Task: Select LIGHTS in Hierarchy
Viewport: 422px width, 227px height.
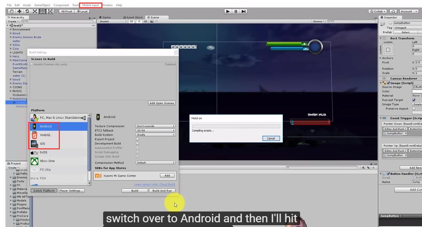Action: [x=18, y=52]
